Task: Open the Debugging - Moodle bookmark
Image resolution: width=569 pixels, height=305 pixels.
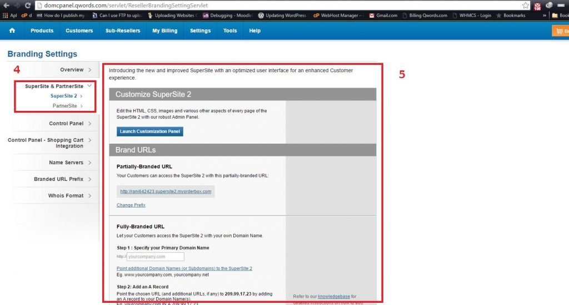Action: (227, 15)
